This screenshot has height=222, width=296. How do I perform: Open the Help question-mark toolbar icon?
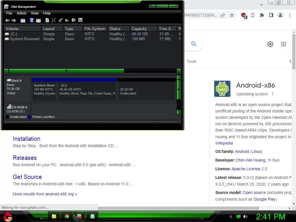pyautogui.click(x=32, y=20)
